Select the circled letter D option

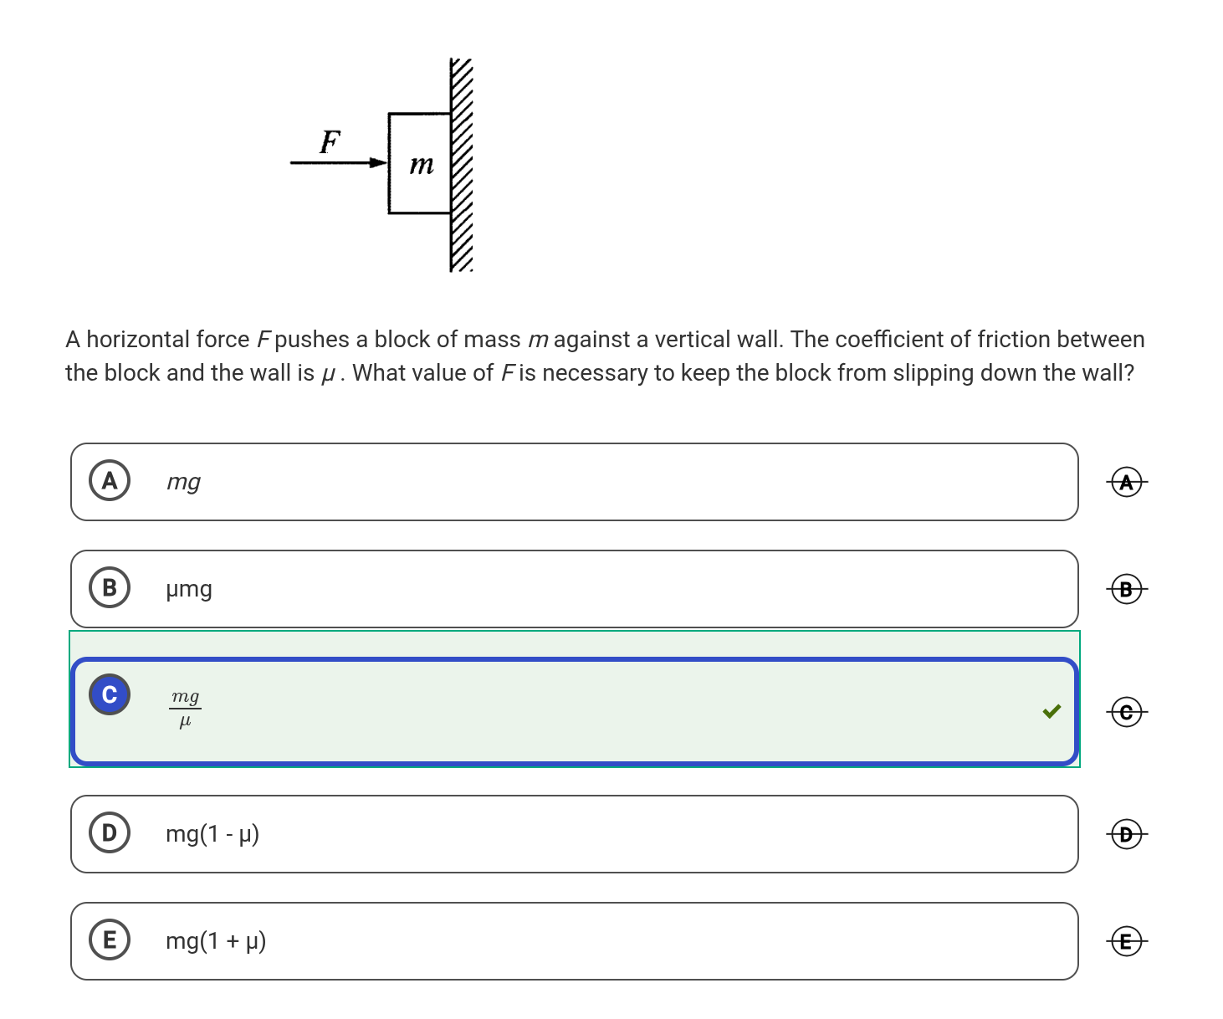point(110,833)
